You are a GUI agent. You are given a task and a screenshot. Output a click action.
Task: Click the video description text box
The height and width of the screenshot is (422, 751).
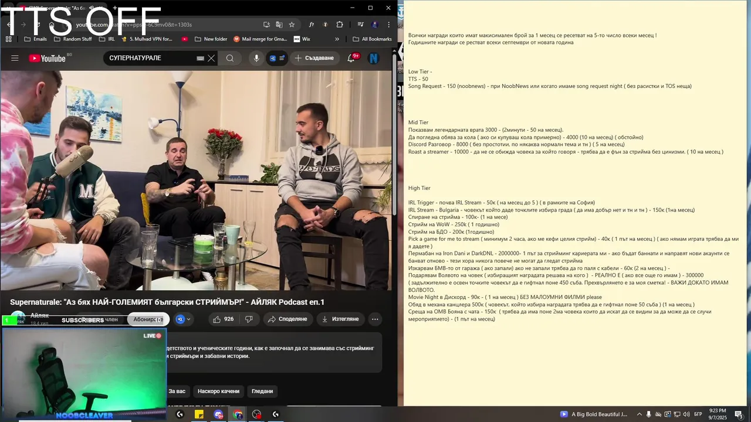[x=274, y=352]
